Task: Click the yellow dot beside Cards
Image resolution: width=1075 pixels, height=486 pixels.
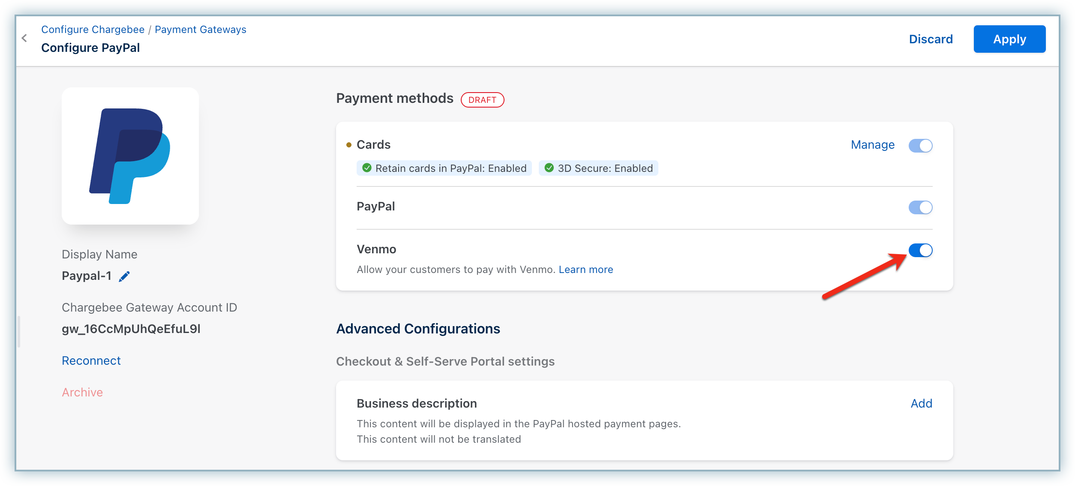Action: (x=348, y=145)
